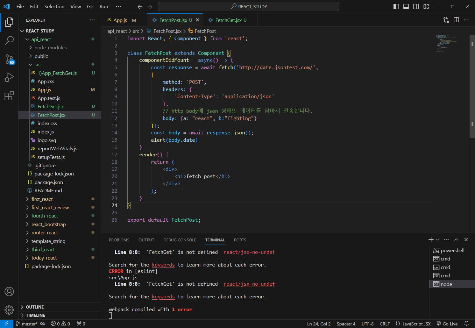The height and width of the screenshot is (328, 475).
Task: Switch to the DEBUG CONSOLE tab
Action: (180, 240)
